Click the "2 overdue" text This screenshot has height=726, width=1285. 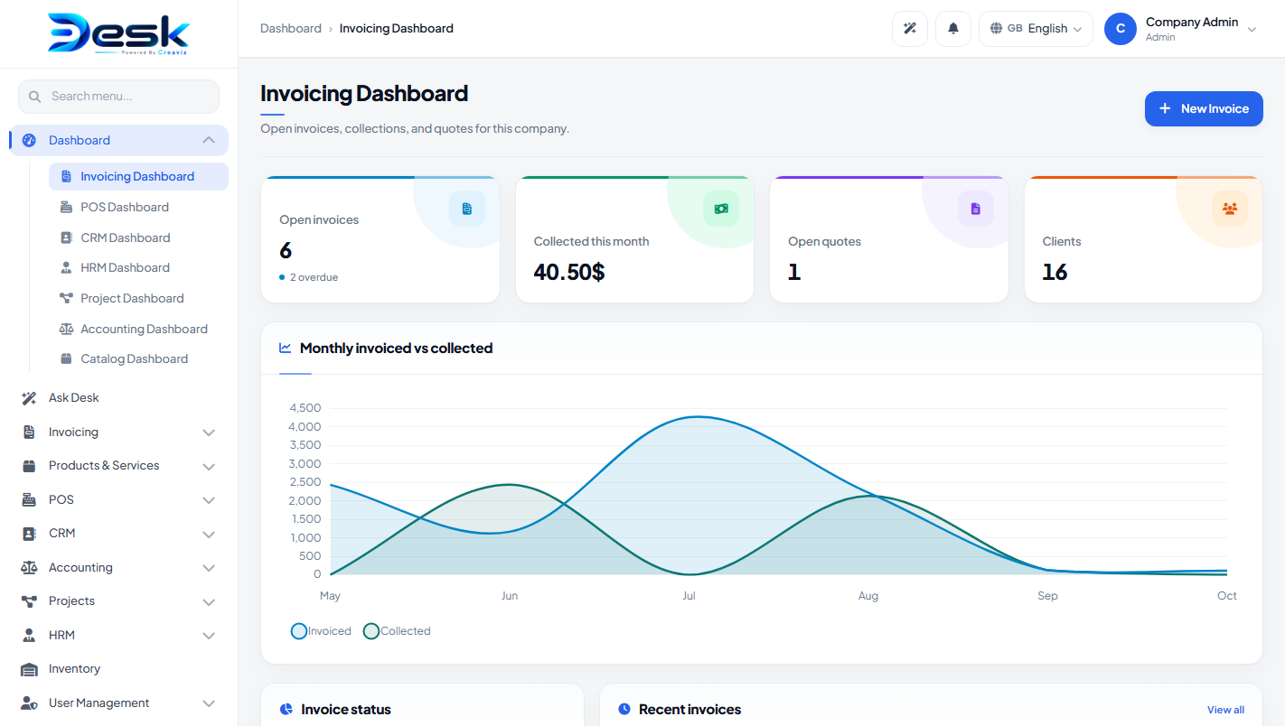(314, 277)
